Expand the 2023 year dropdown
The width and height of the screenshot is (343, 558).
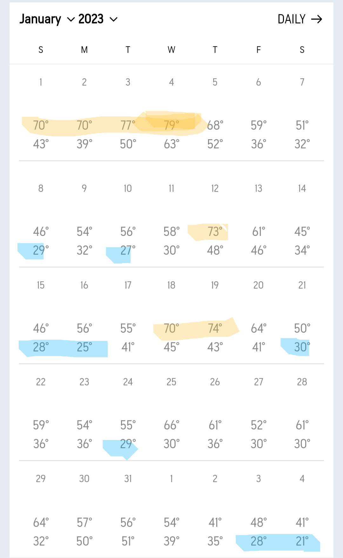point(91,19)
